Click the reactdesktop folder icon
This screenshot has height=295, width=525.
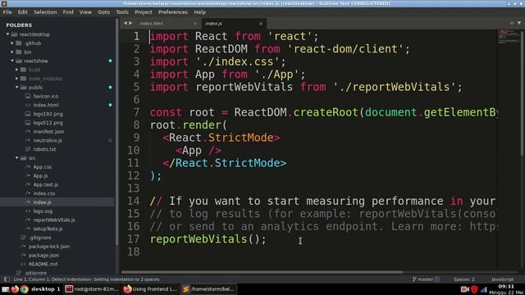coord(14,34)
